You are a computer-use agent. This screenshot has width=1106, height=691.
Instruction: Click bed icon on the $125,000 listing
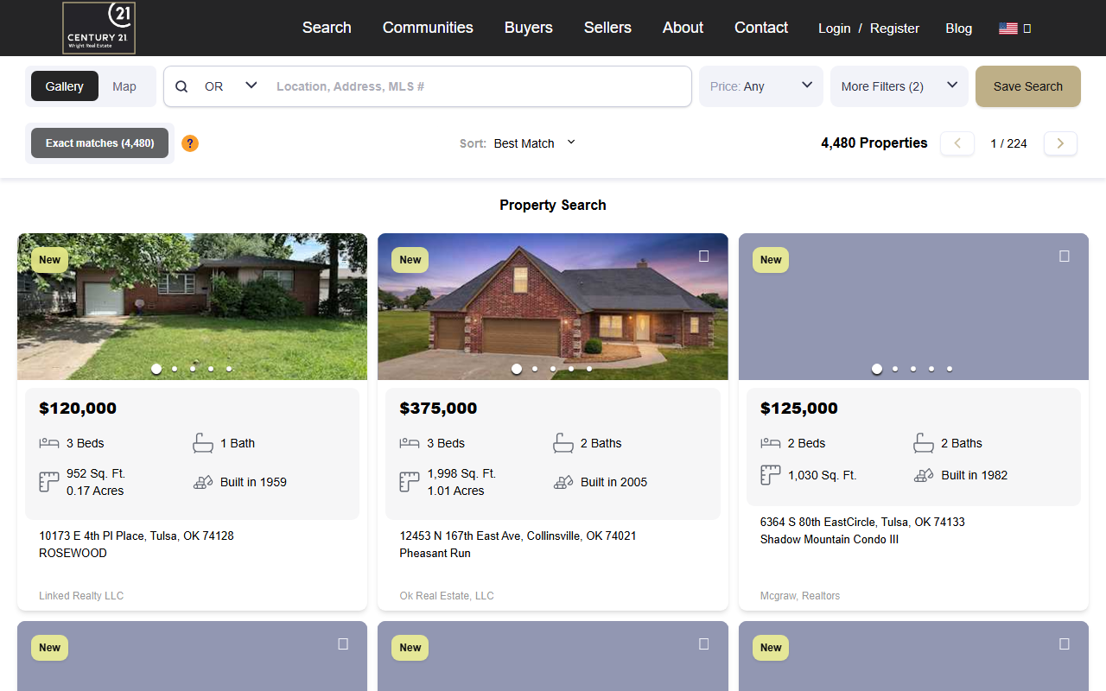tap(771, 443)
